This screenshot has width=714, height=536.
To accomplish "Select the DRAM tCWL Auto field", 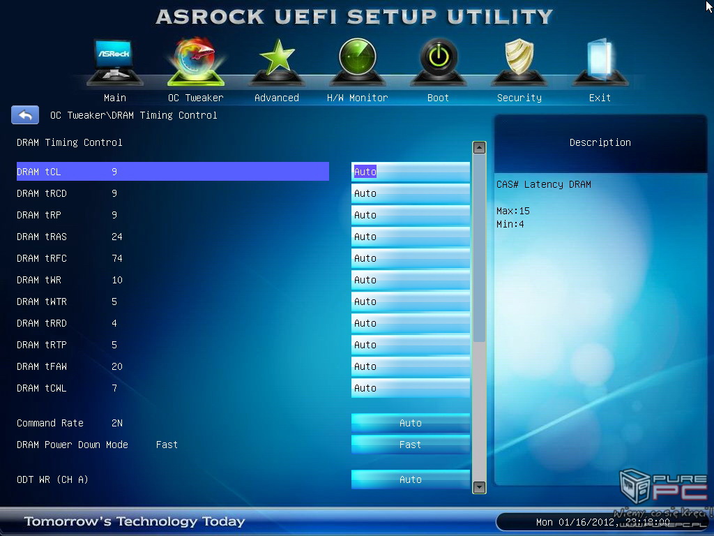I will [410, 388].
